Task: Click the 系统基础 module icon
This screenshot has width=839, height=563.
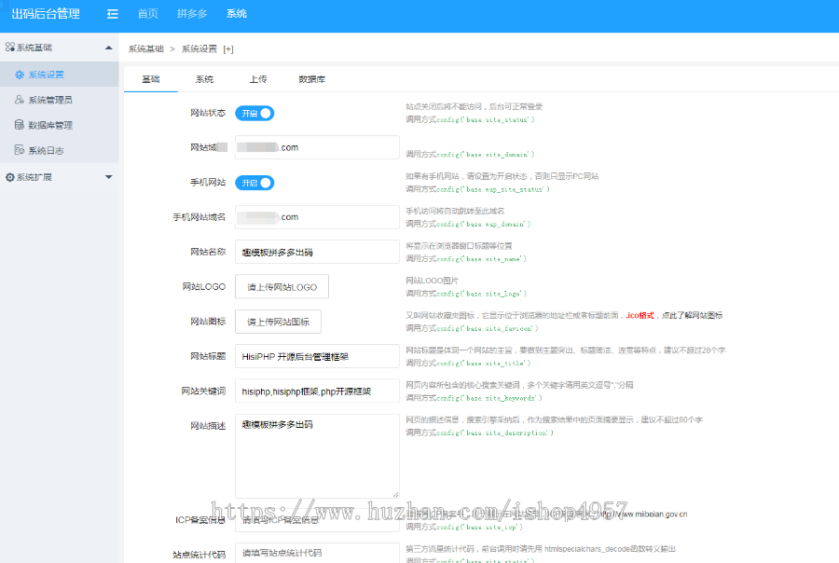Action: pos(9,47)
